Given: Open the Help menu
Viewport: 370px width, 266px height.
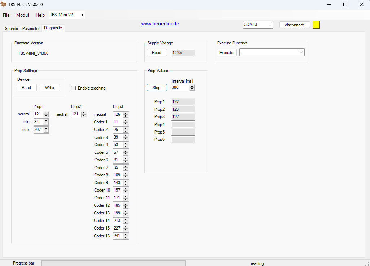Looking at the screenshot, I should tap(40, 15).
